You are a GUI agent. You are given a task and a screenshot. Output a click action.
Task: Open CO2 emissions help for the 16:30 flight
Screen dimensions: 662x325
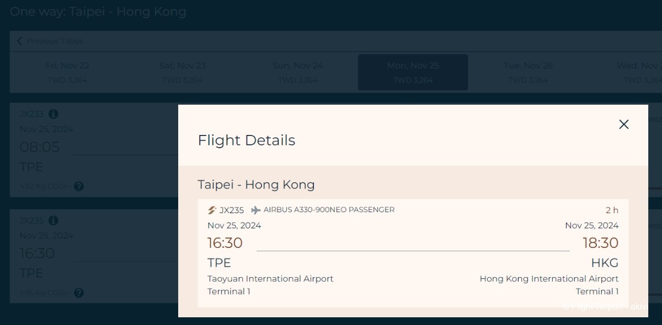(x=79, y=293)
